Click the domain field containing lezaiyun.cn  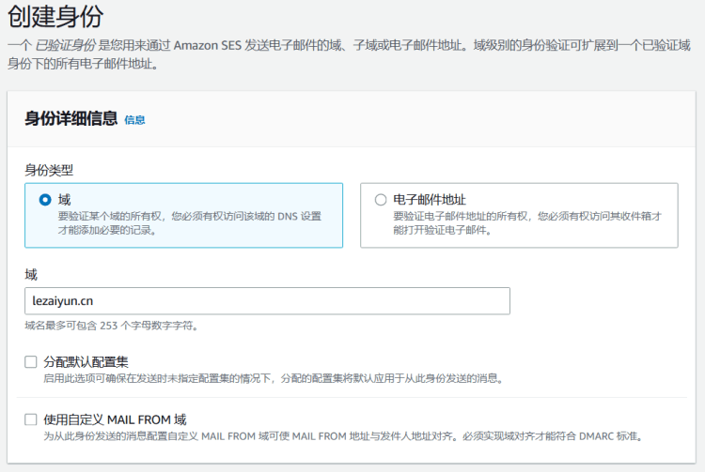coord(267,300)
